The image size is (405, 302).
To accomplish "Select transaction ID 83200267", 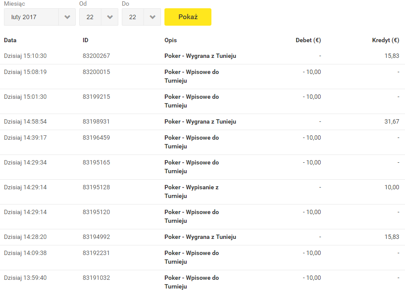I will pos(96,56).
